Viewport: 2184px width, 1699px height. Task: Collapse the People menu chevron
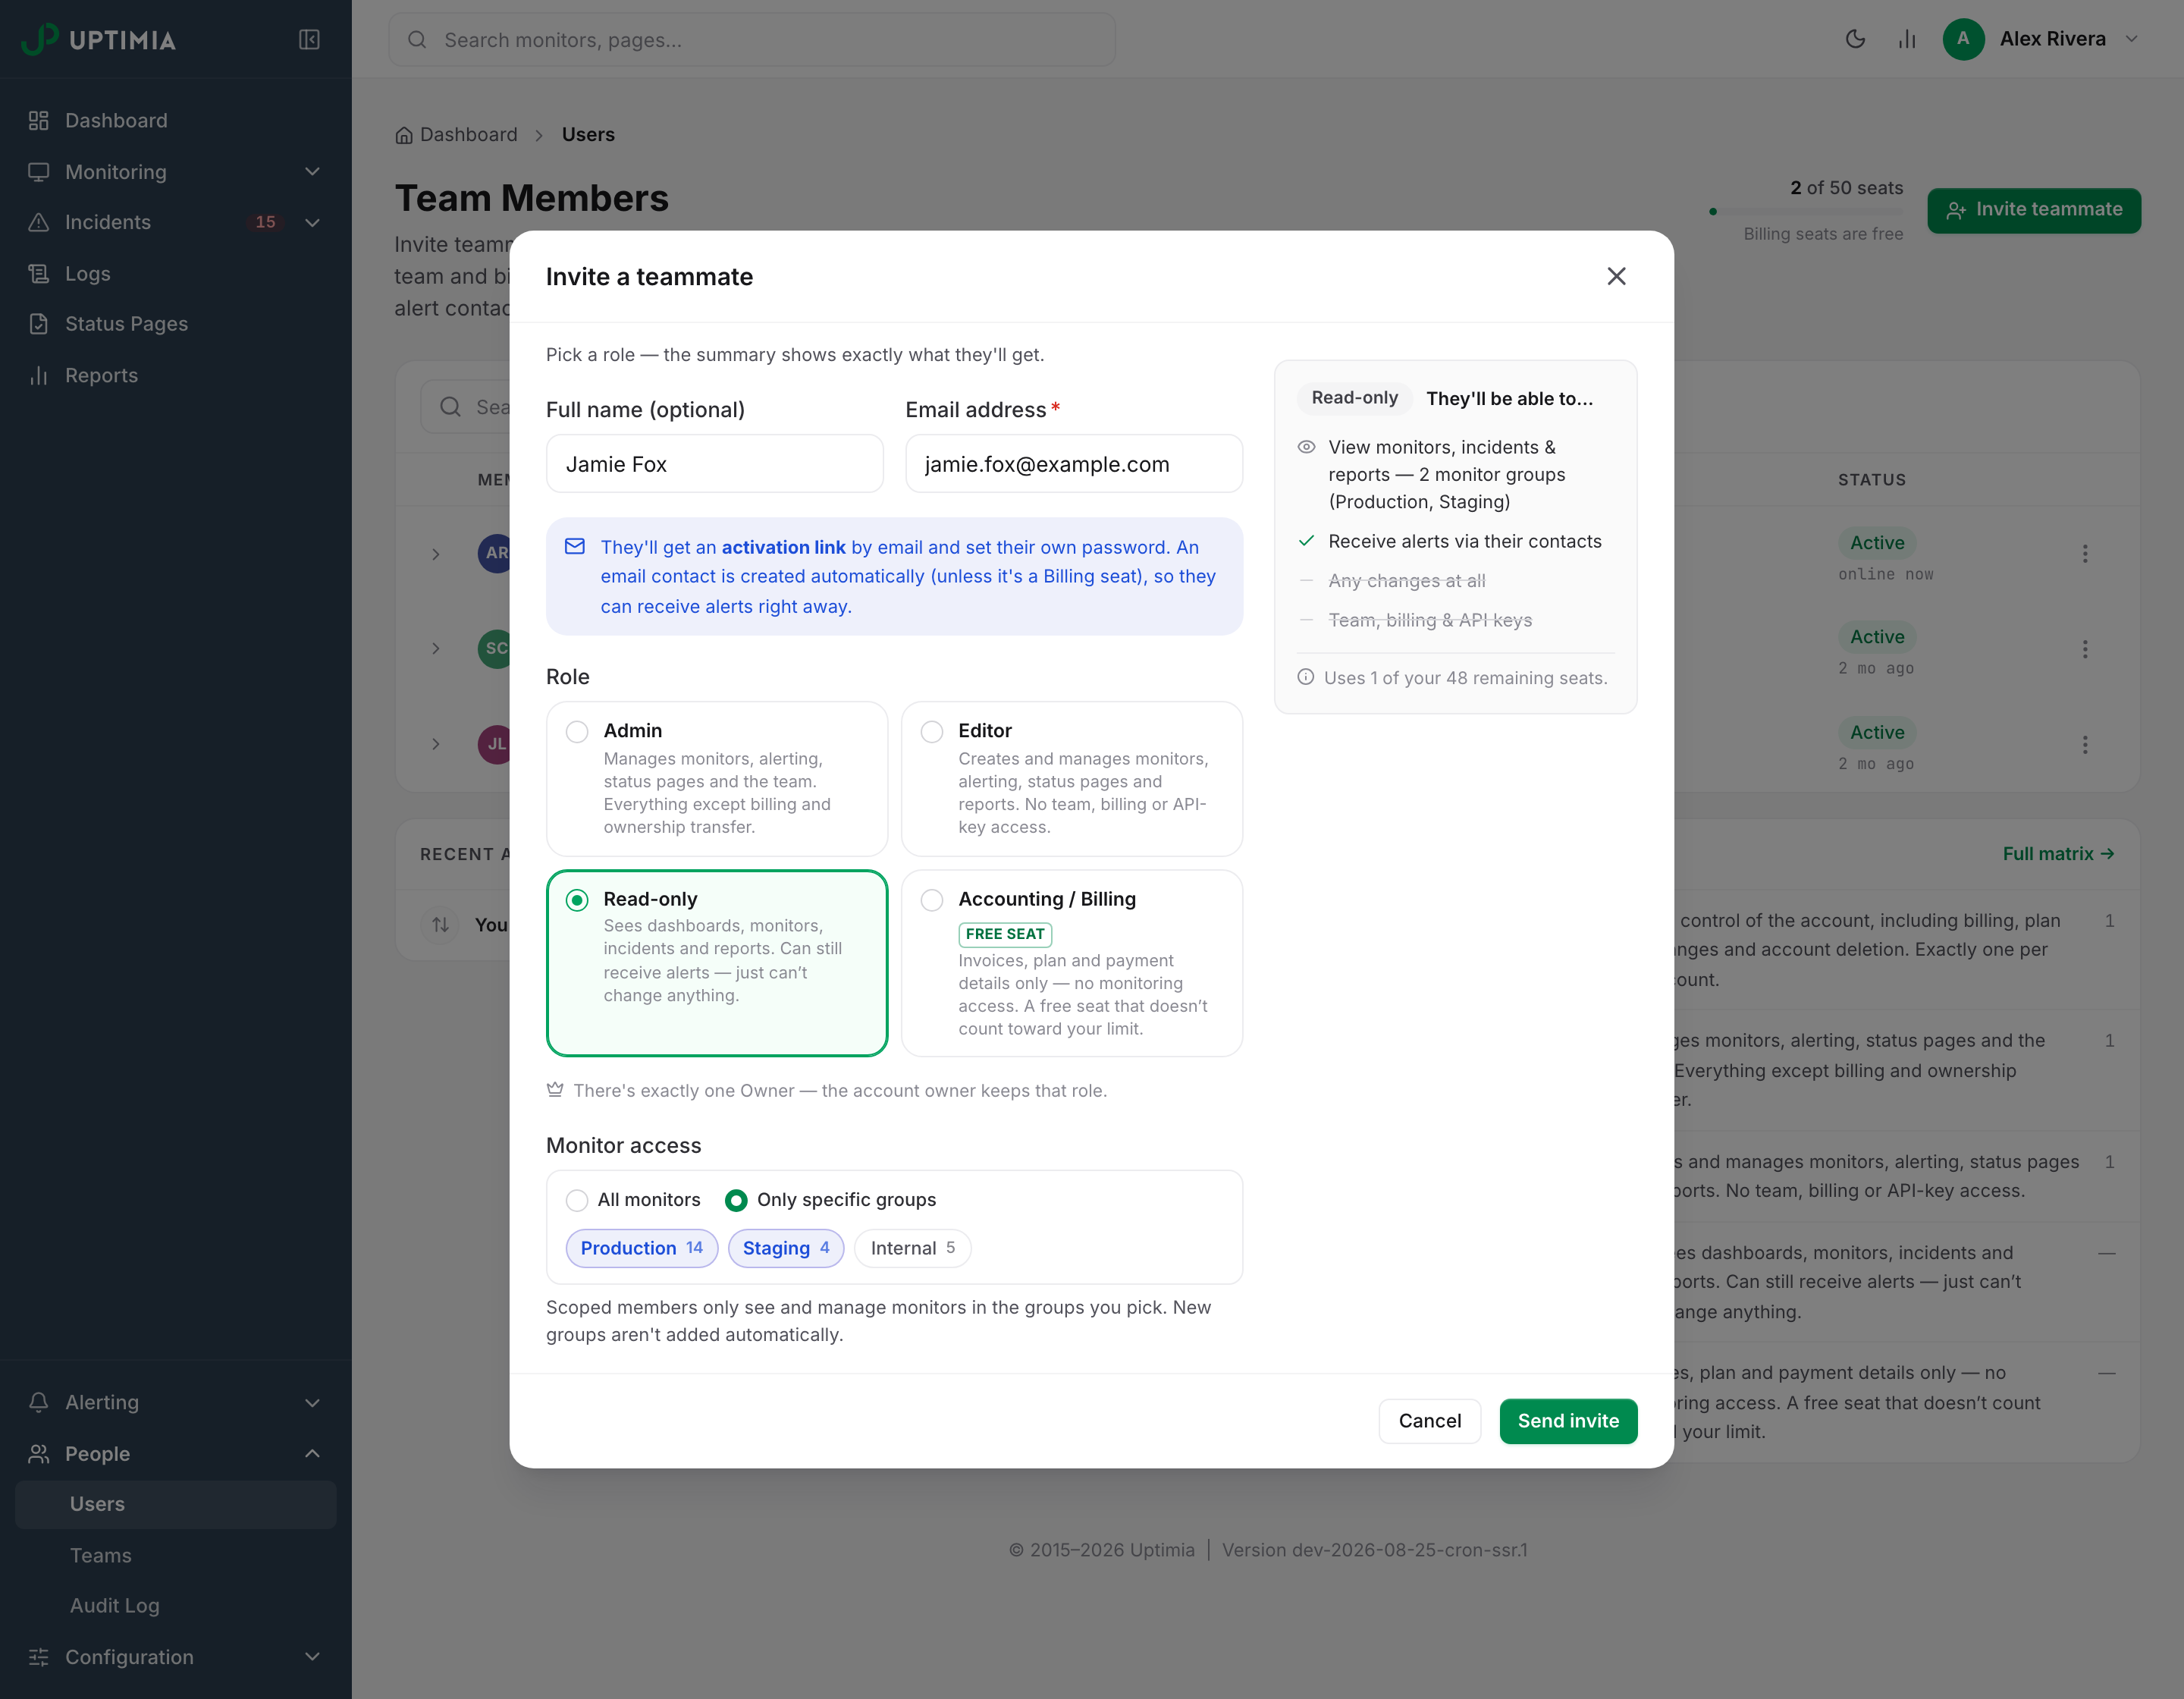point(312,1454)
